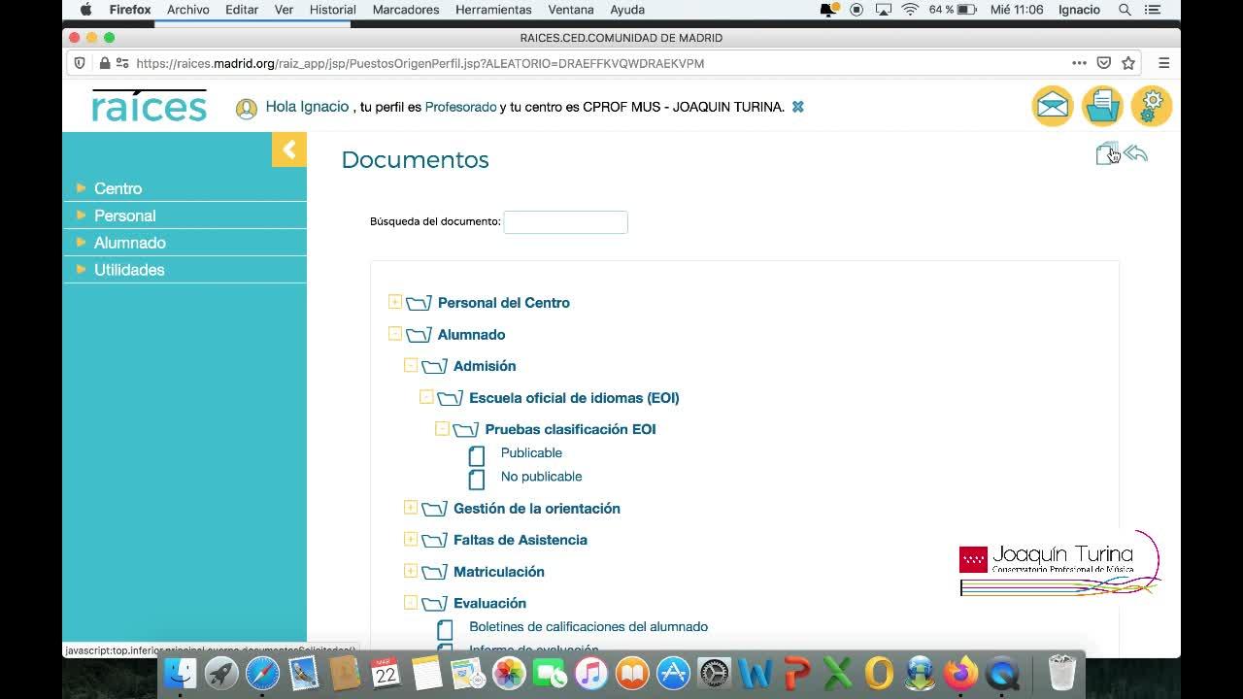Open Boletines de calificaciones del alumnado
1243x699 pixels.
pyautogui.click(x=588, y=627)
